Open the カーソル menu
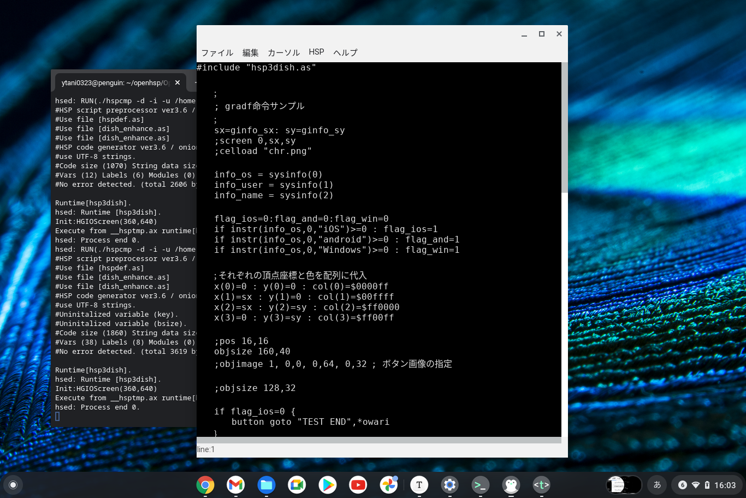The image size is (746, 498). (283, 52)
